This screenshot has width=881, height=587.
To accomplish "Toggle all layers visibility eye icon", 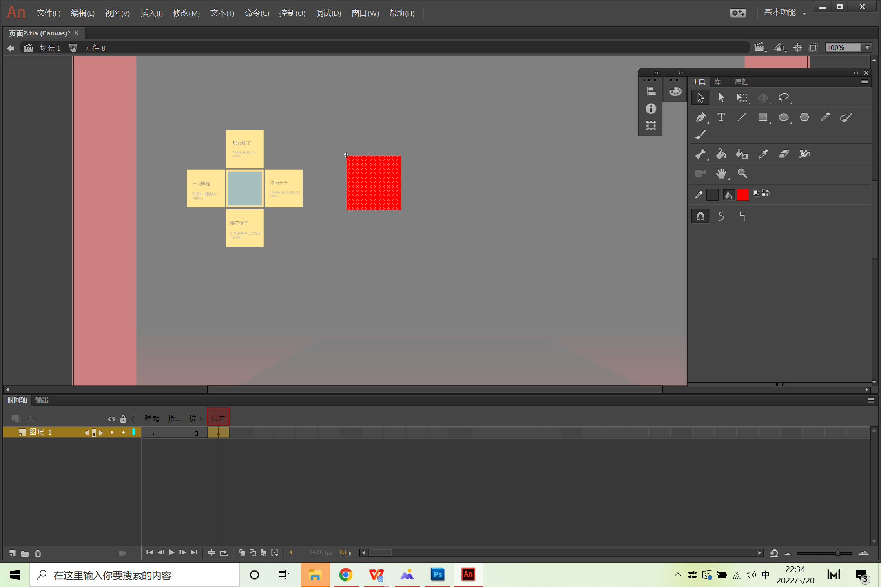I will point(111,419).
